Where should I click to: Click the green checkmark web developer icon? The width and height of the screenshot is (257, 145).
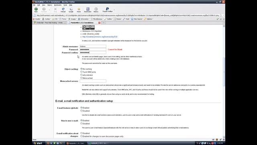(x=218, y=19)
